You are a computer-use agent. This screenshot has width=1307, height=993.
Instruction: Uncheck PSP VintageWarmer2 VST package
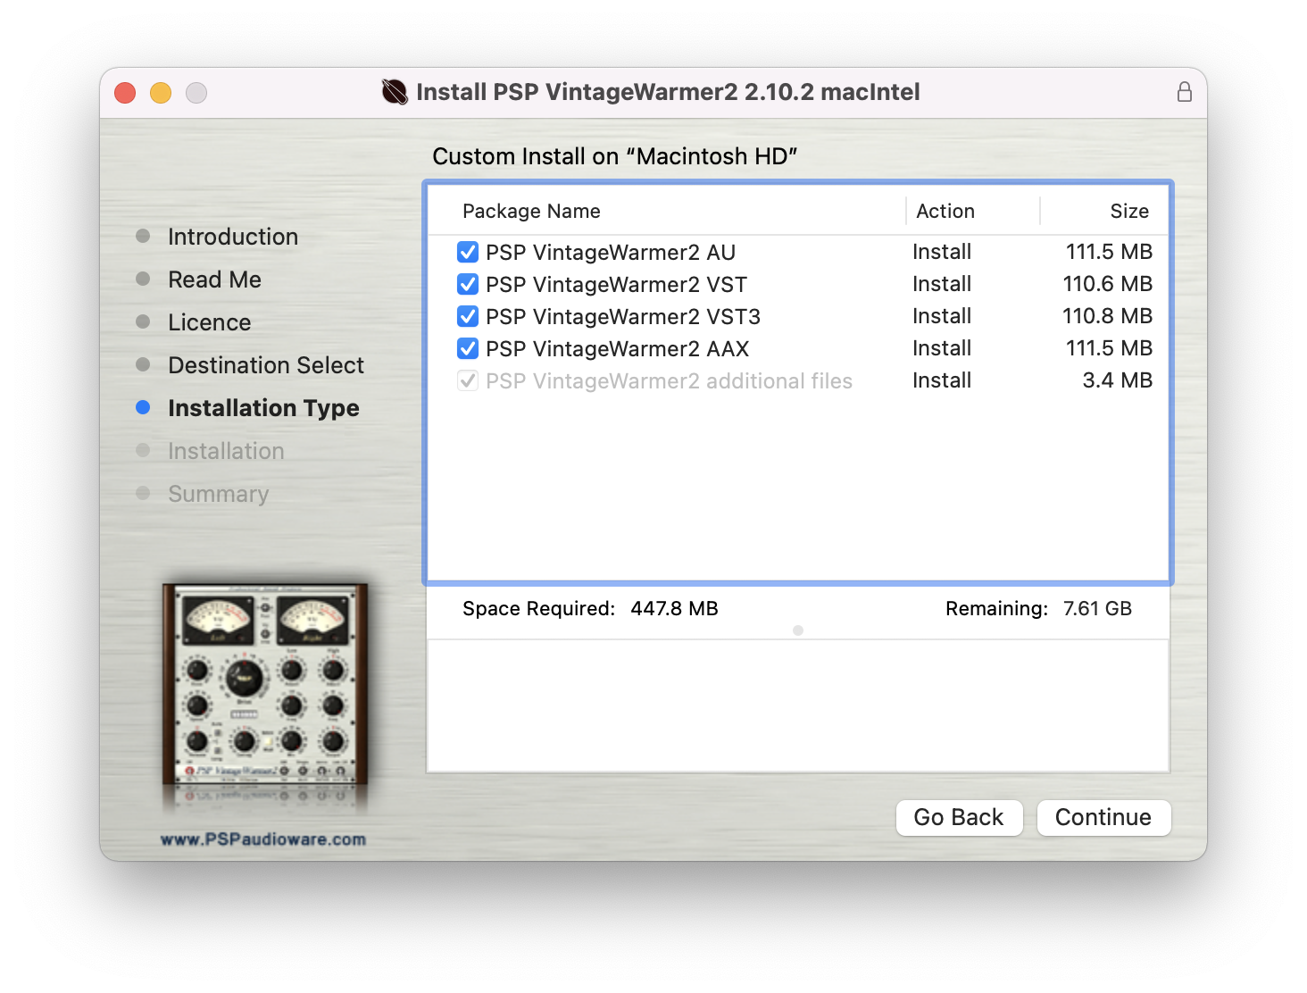(x=468, y=285)
